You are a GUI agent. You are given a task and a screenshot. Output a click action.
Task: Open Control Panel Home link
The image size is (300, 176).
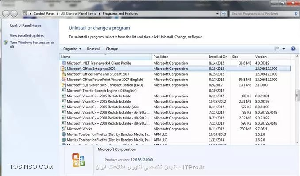click(26, 25)
